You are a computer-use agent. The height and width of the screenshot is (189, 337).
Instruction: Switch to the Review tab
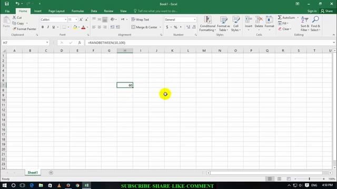click(x=108, y=11)
